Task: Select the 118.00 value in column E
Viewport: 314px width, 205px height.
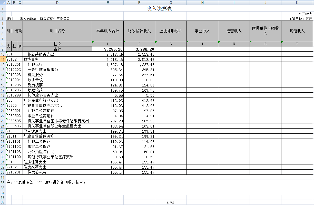Action: [108, 80]
